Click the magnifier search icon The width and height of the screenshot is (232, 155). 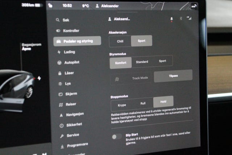(58, 20)
